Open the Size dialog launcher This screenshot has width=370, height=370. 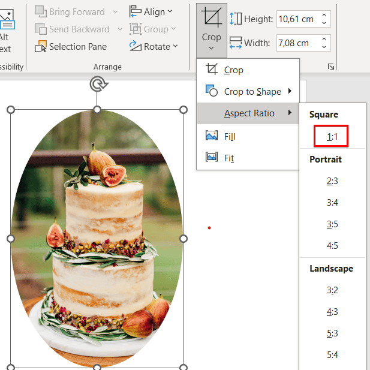pyautogui.click(x=331, y=67)
